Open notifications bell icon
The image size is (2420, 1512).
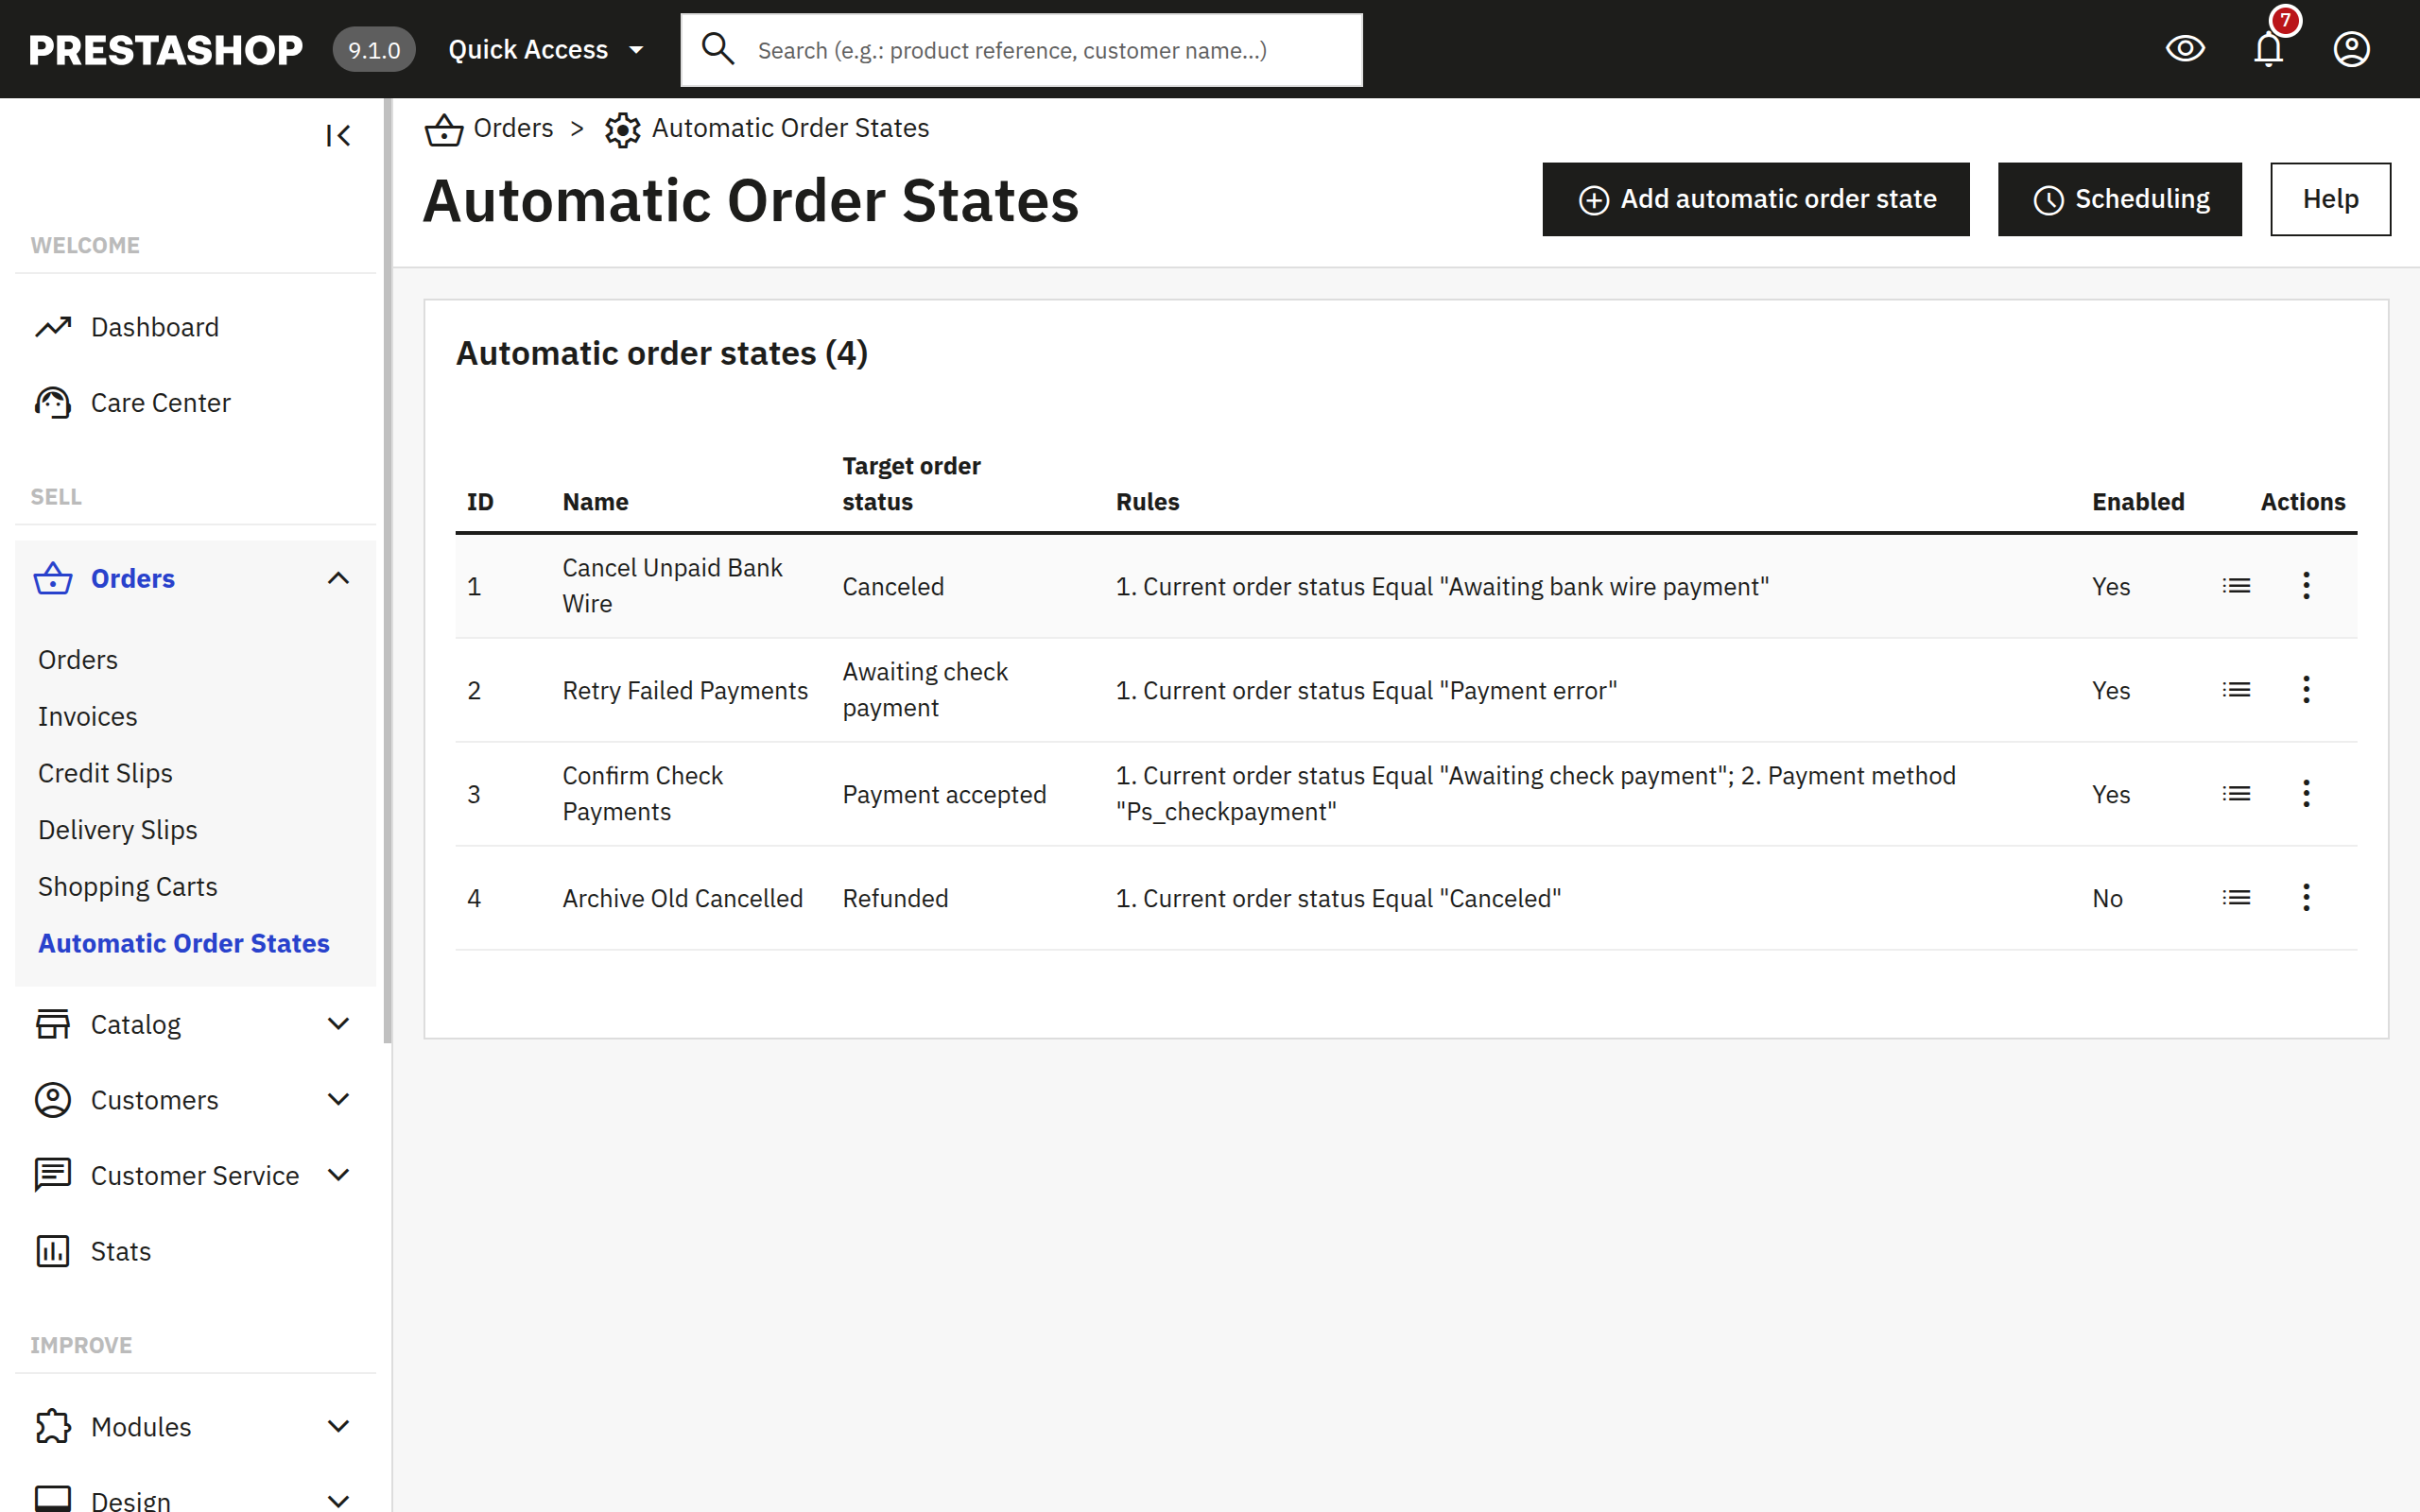point(2268,48)
